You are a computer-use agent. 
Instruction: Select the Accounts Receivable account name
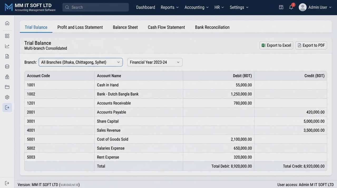(114, 103)
